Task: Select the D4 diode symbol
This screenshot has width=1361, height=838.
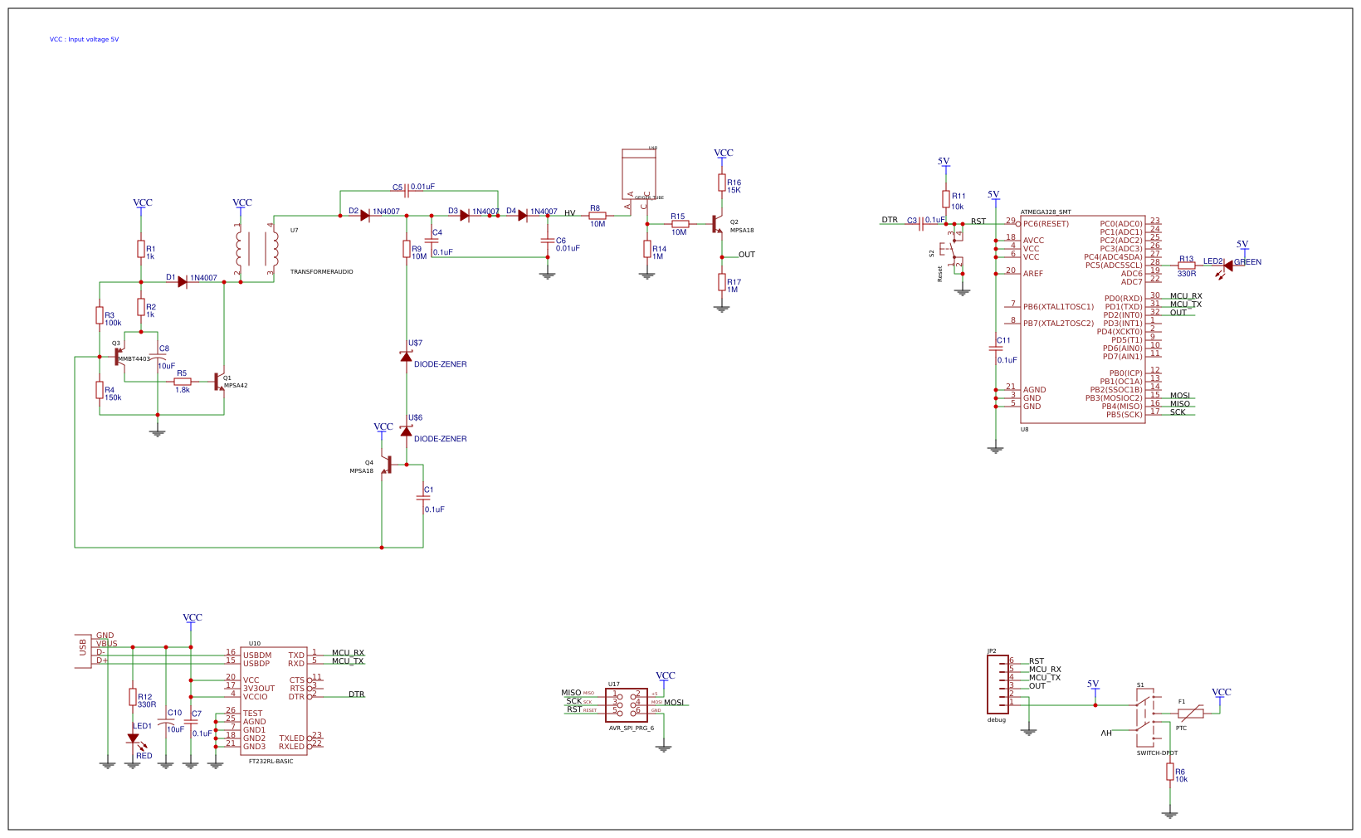Action: coord(523,216)
